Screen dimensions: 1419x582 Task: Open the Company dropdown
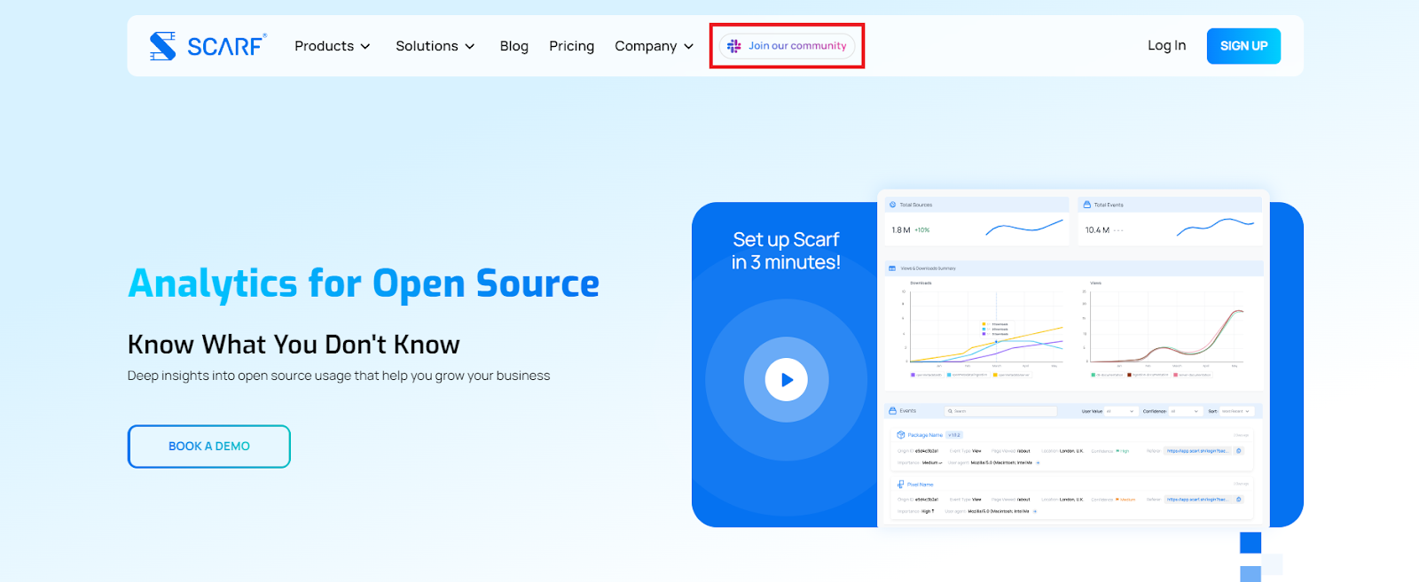pos(655,46)
